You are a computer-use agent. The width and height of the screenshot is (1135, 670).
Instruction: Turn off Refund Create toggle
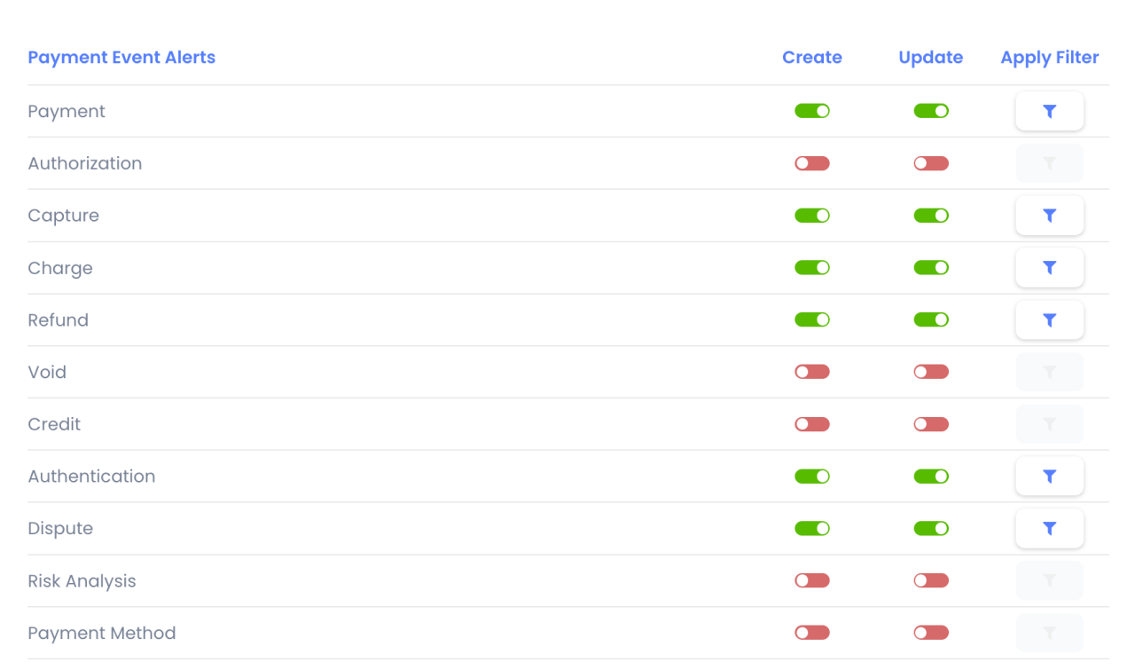point(811,320)
